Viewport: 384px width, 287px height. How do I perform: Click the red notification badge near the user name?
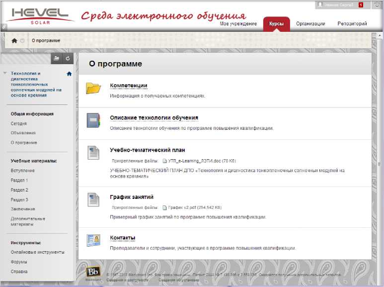coord(361,4)
